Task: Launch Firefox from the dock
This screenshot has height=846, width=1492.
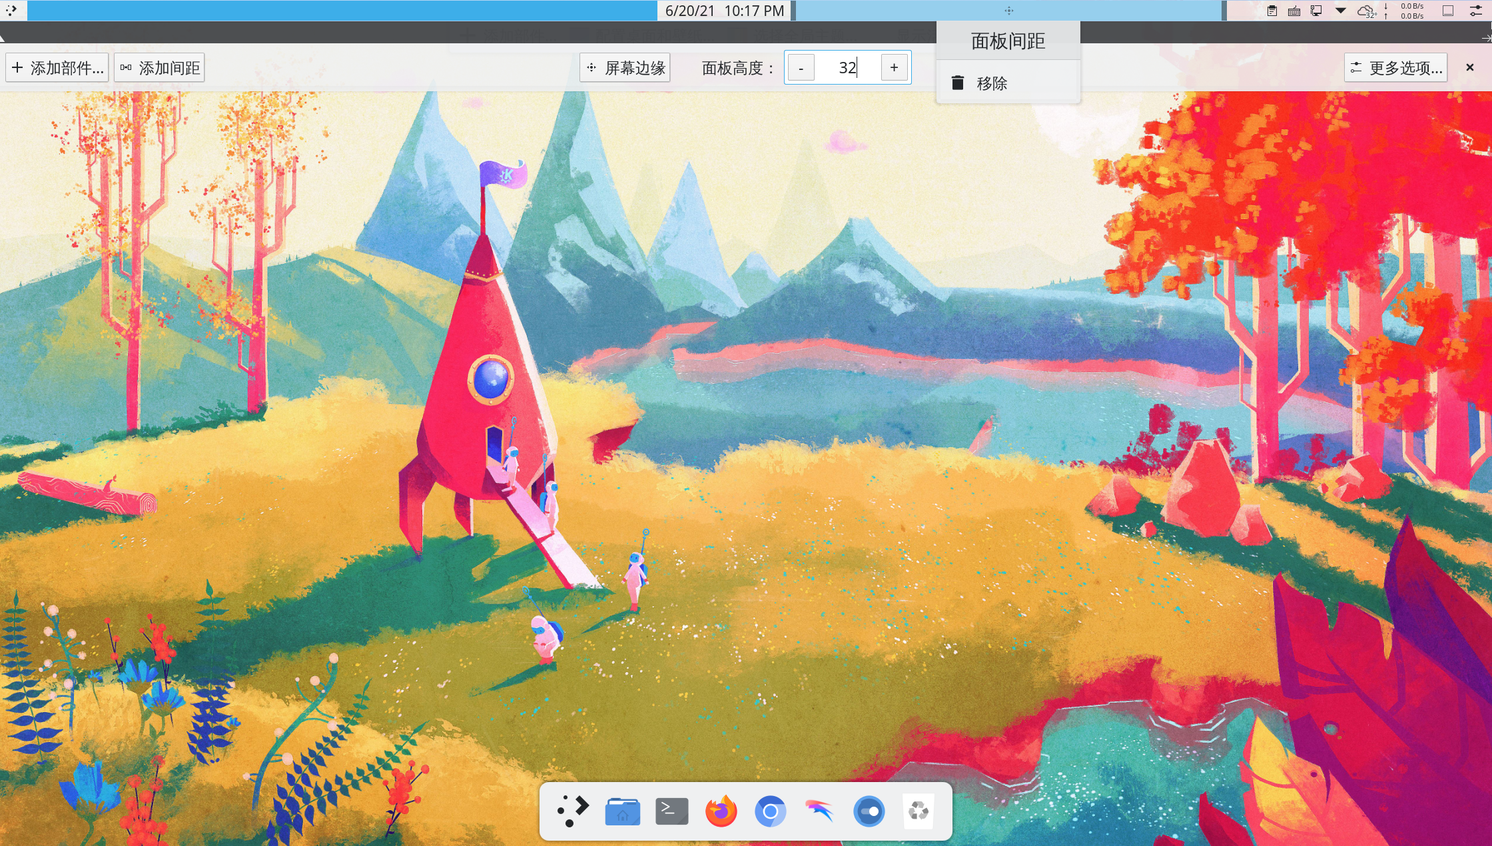Action: tap(721, 811)
